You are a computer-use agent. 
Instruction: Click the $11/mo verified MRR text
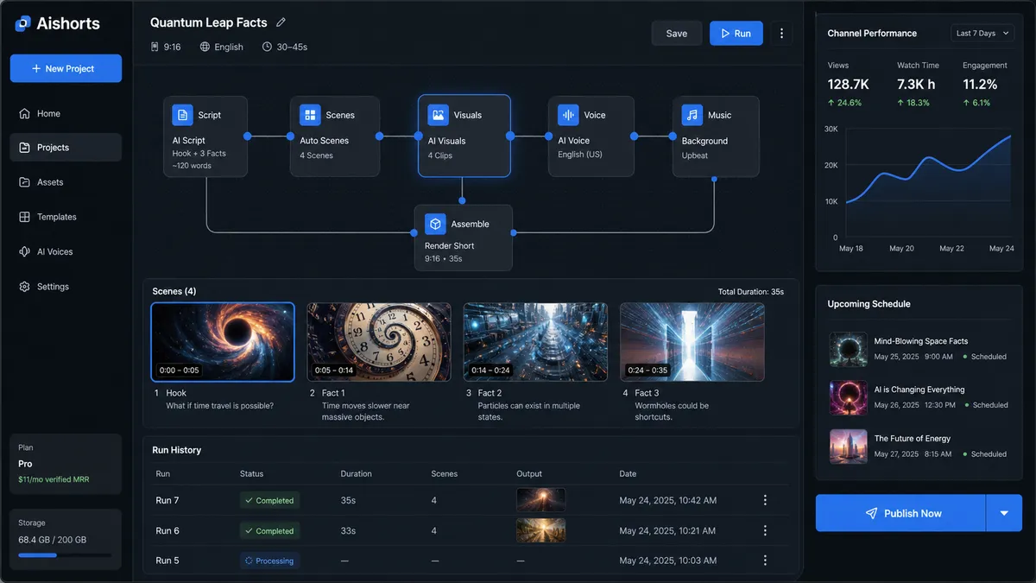pyautogui.click(x=54, y=479)
